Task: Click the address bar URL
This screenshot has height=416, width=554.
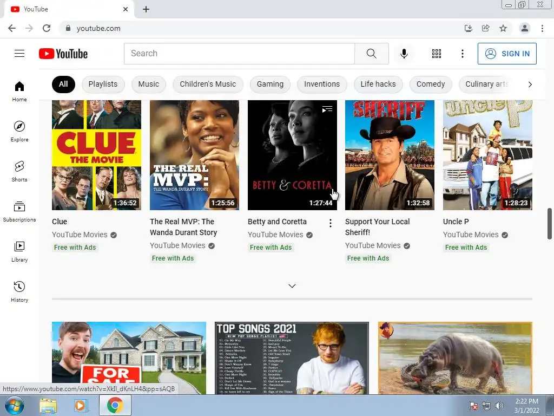Action: 98,28
